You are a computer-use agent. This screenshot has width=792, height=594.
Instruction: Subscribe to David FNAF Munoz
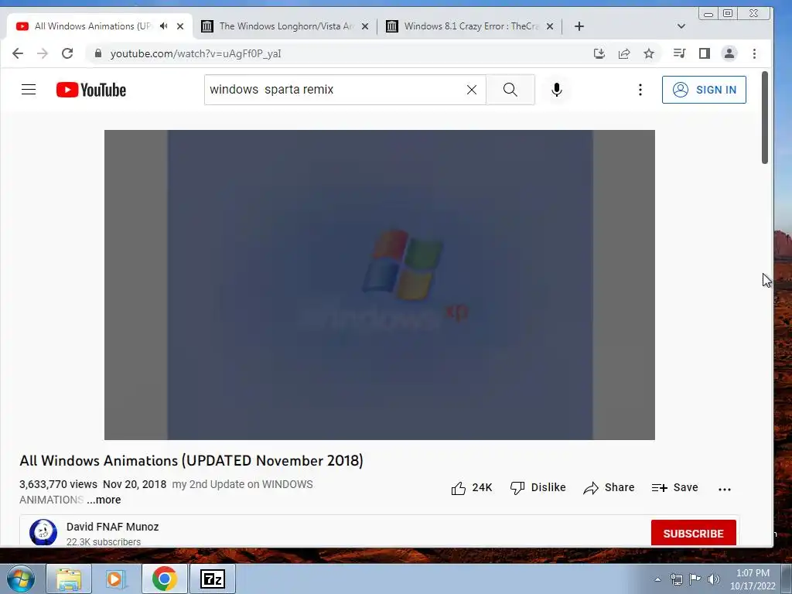(x=694, y=534)
